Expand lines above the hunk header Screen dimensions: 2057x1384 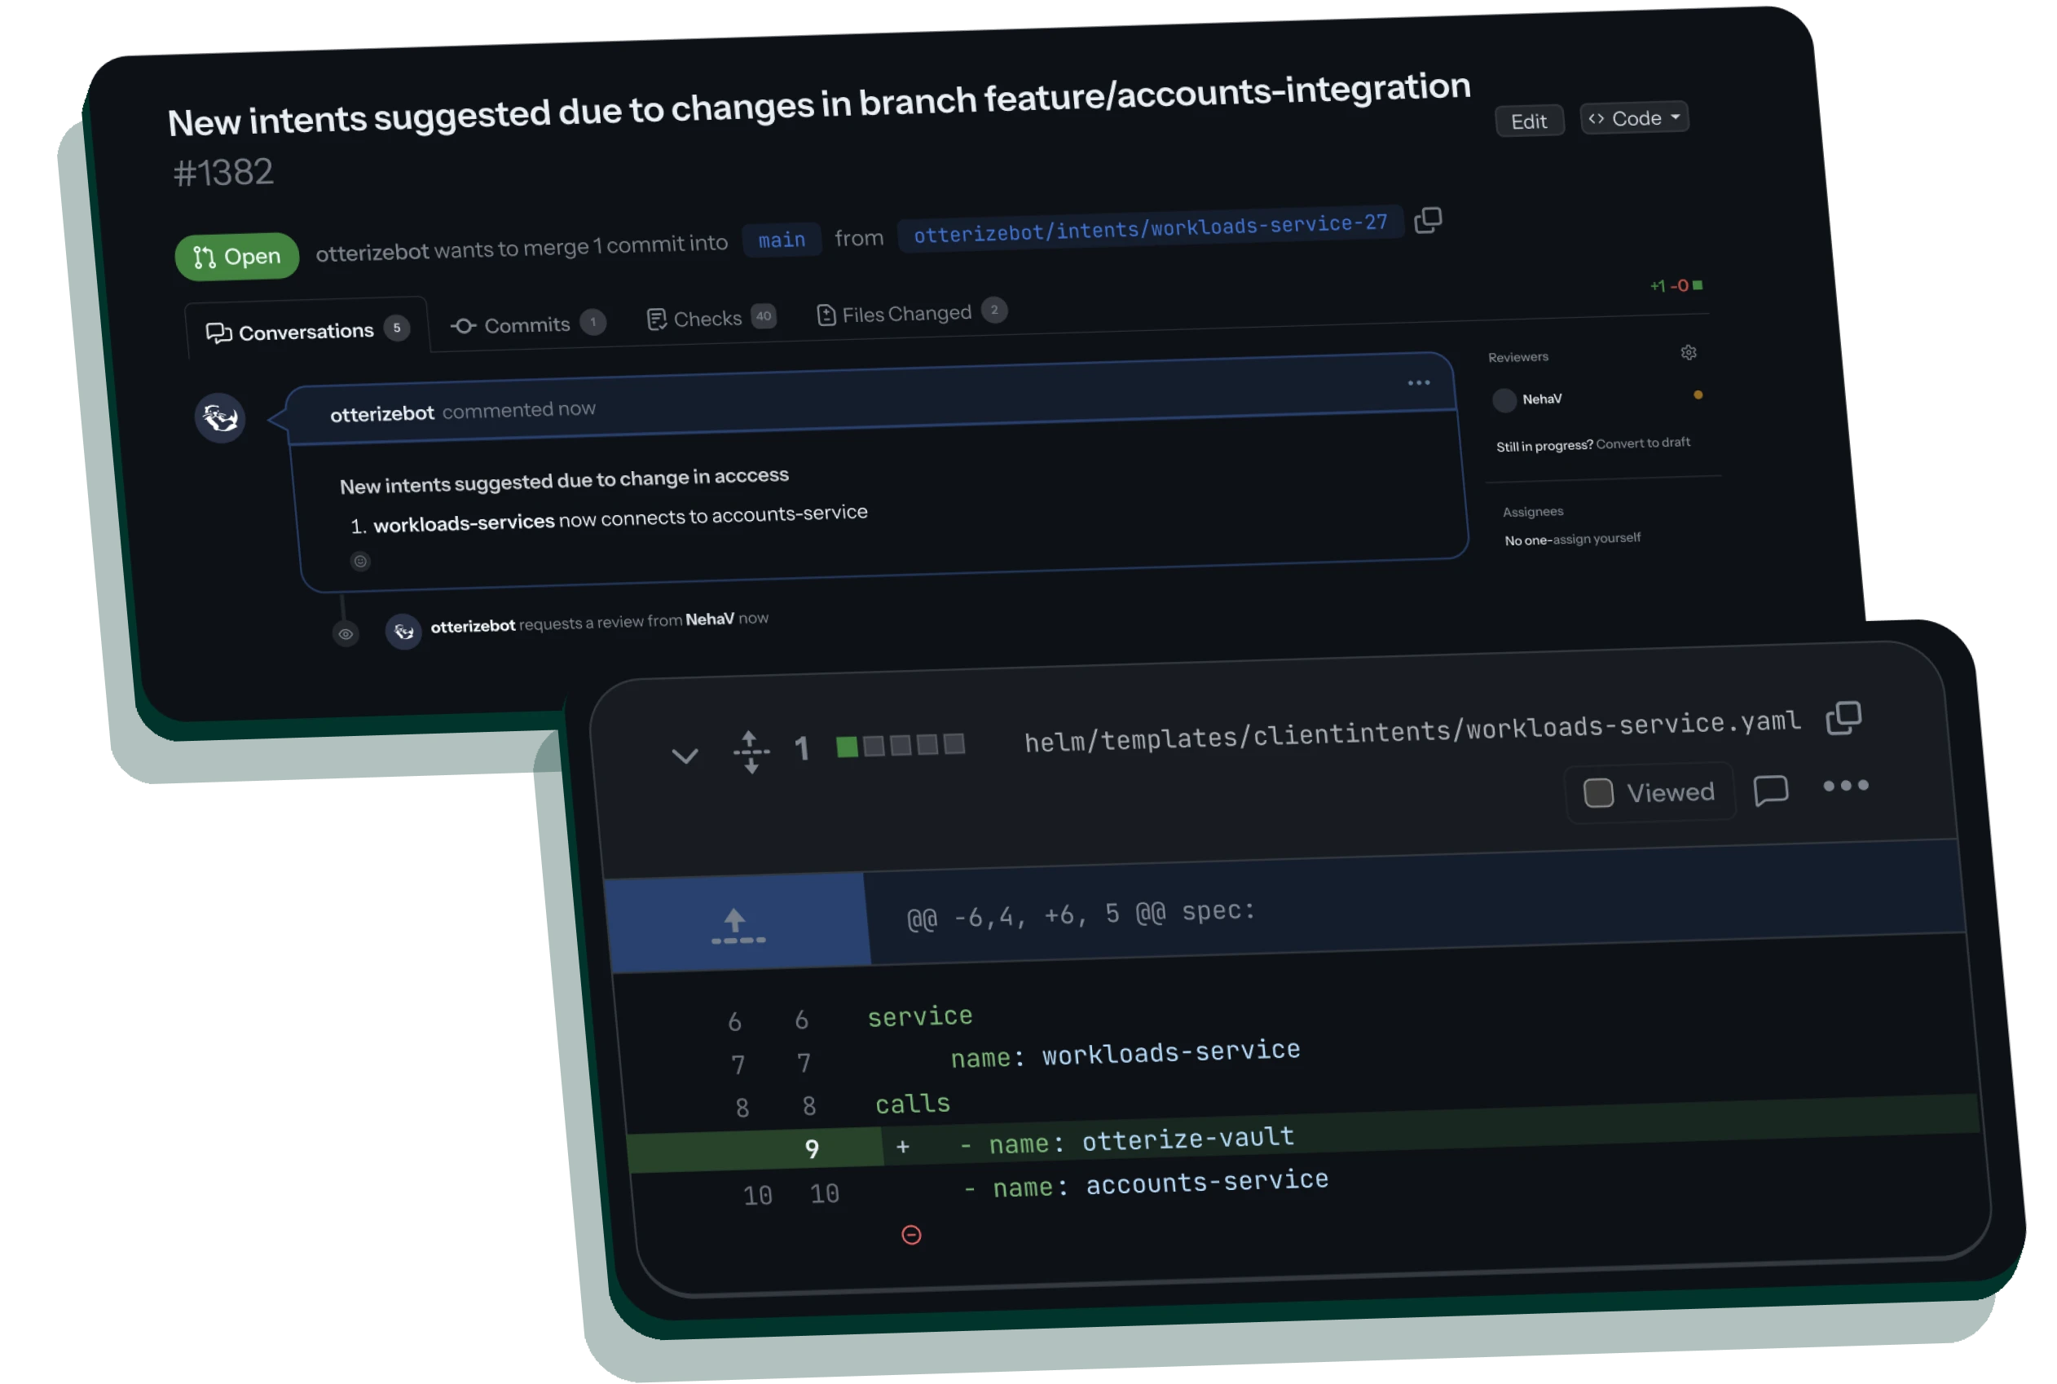coord(738,925)
